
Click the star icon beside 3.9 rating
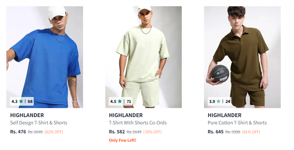[x=219, y=102]
